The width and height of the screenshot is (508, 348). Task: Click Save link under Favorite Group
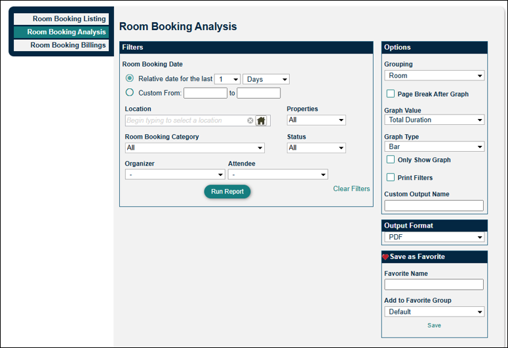coord(434,325)
